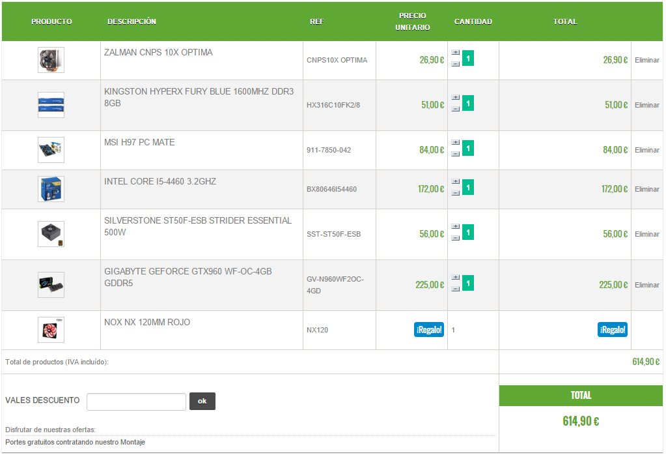Open INTEL CORE I5-4460 3.2GHZ product page
Image resolution: width=666 pixels, height=455 pixels.
160,182
